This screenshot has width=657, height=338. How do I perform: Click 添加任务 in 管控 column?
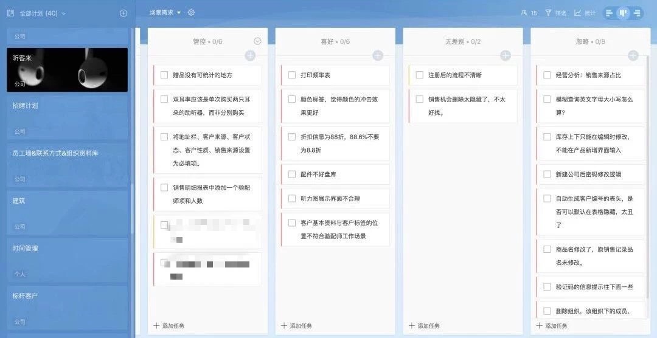point(169,326)
